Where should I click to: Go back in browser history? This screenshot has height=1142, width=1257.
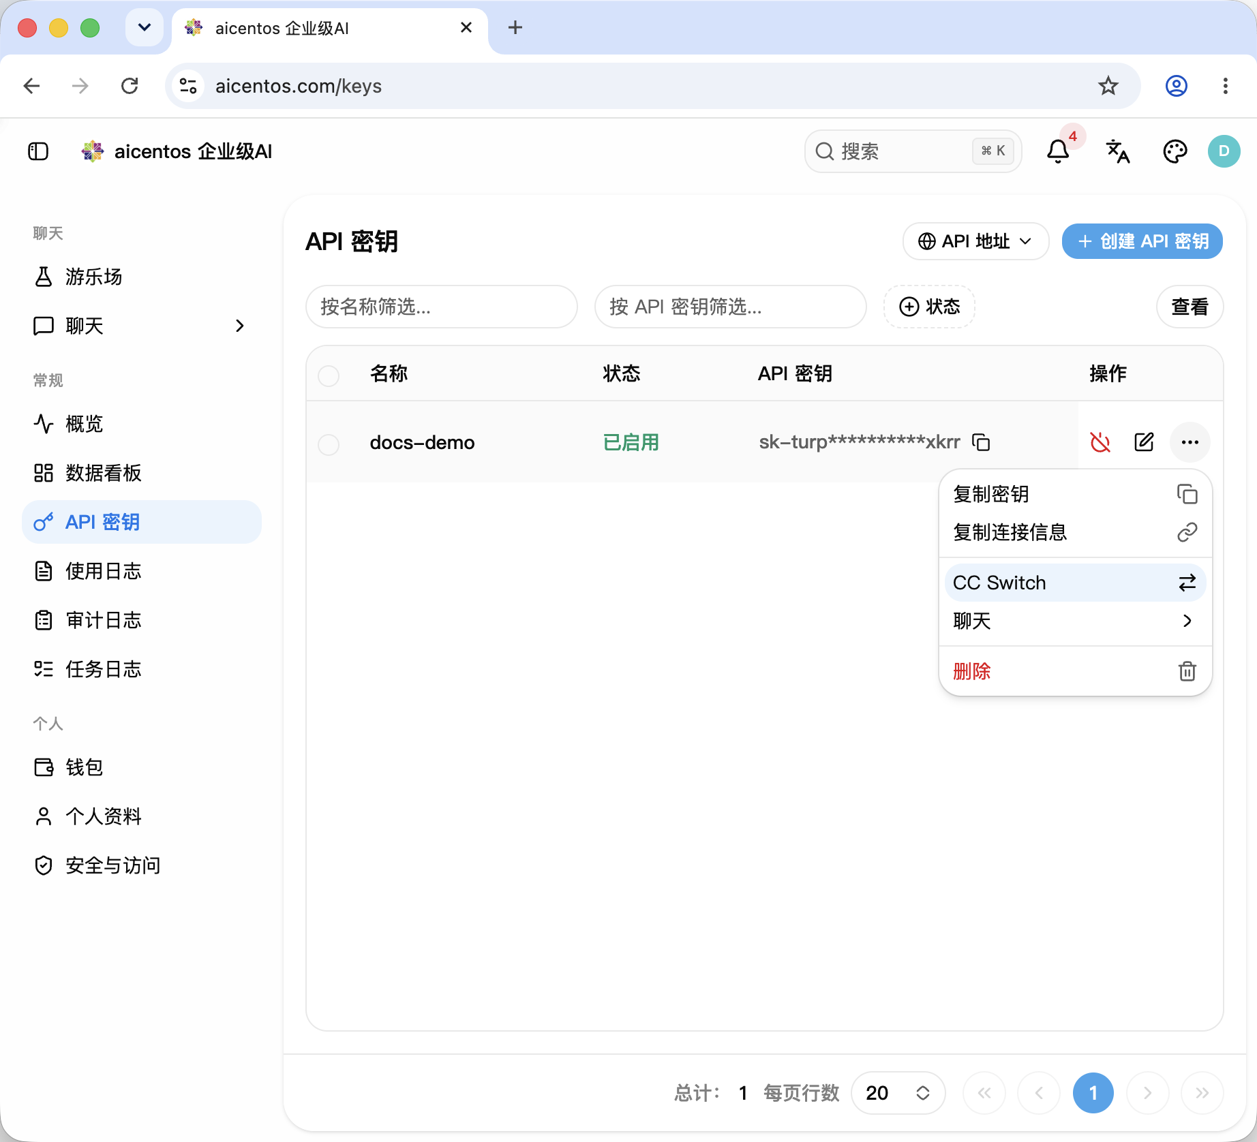tap(31, 86)
